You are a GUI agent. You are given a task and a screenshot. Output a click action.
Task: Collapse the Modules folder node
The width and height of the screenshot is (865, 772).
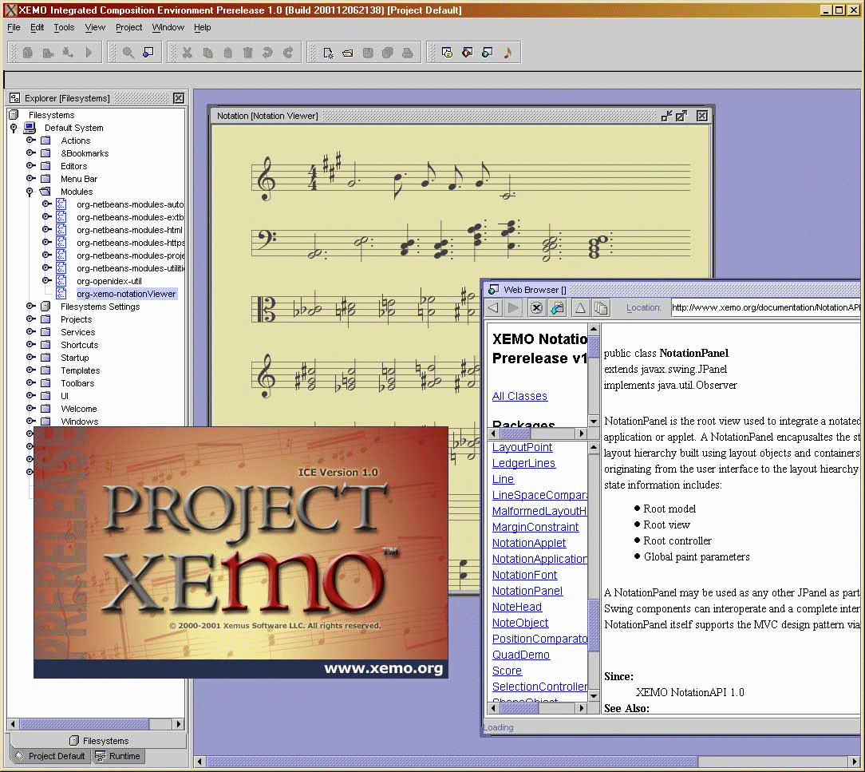pyautogui.click(x=30, y=192)
